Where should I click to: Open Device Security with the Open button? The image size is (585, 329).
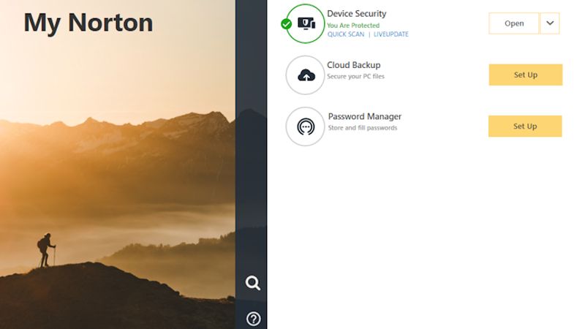point(514,23)
